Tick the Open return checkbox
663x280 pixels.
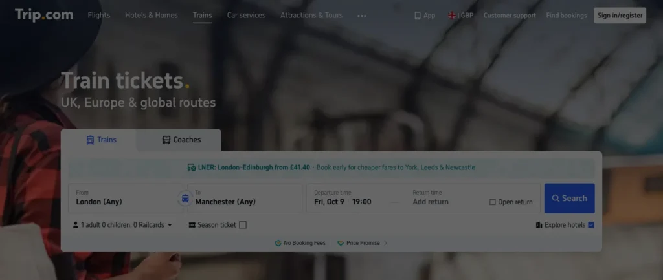493,202
